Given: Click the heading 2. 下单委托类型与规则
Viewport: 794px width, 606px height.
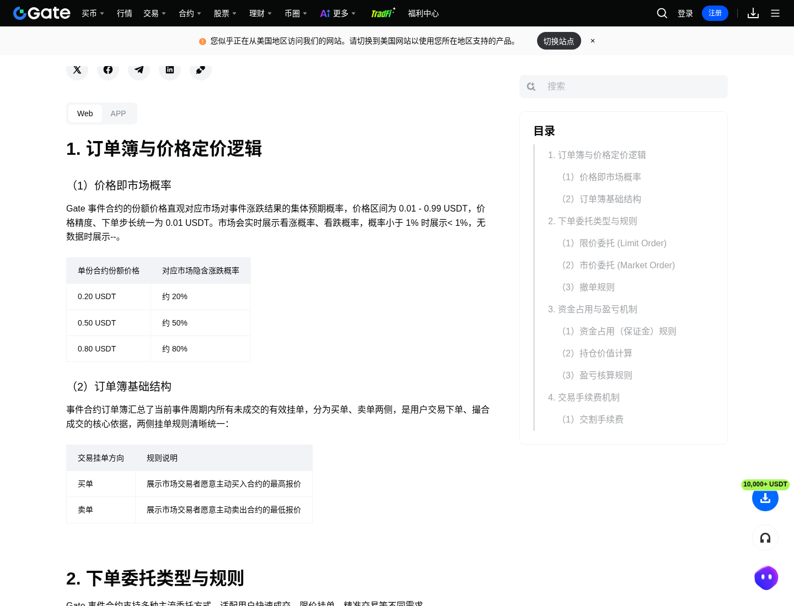Looking at the screenshot, I should click(155, 578).
